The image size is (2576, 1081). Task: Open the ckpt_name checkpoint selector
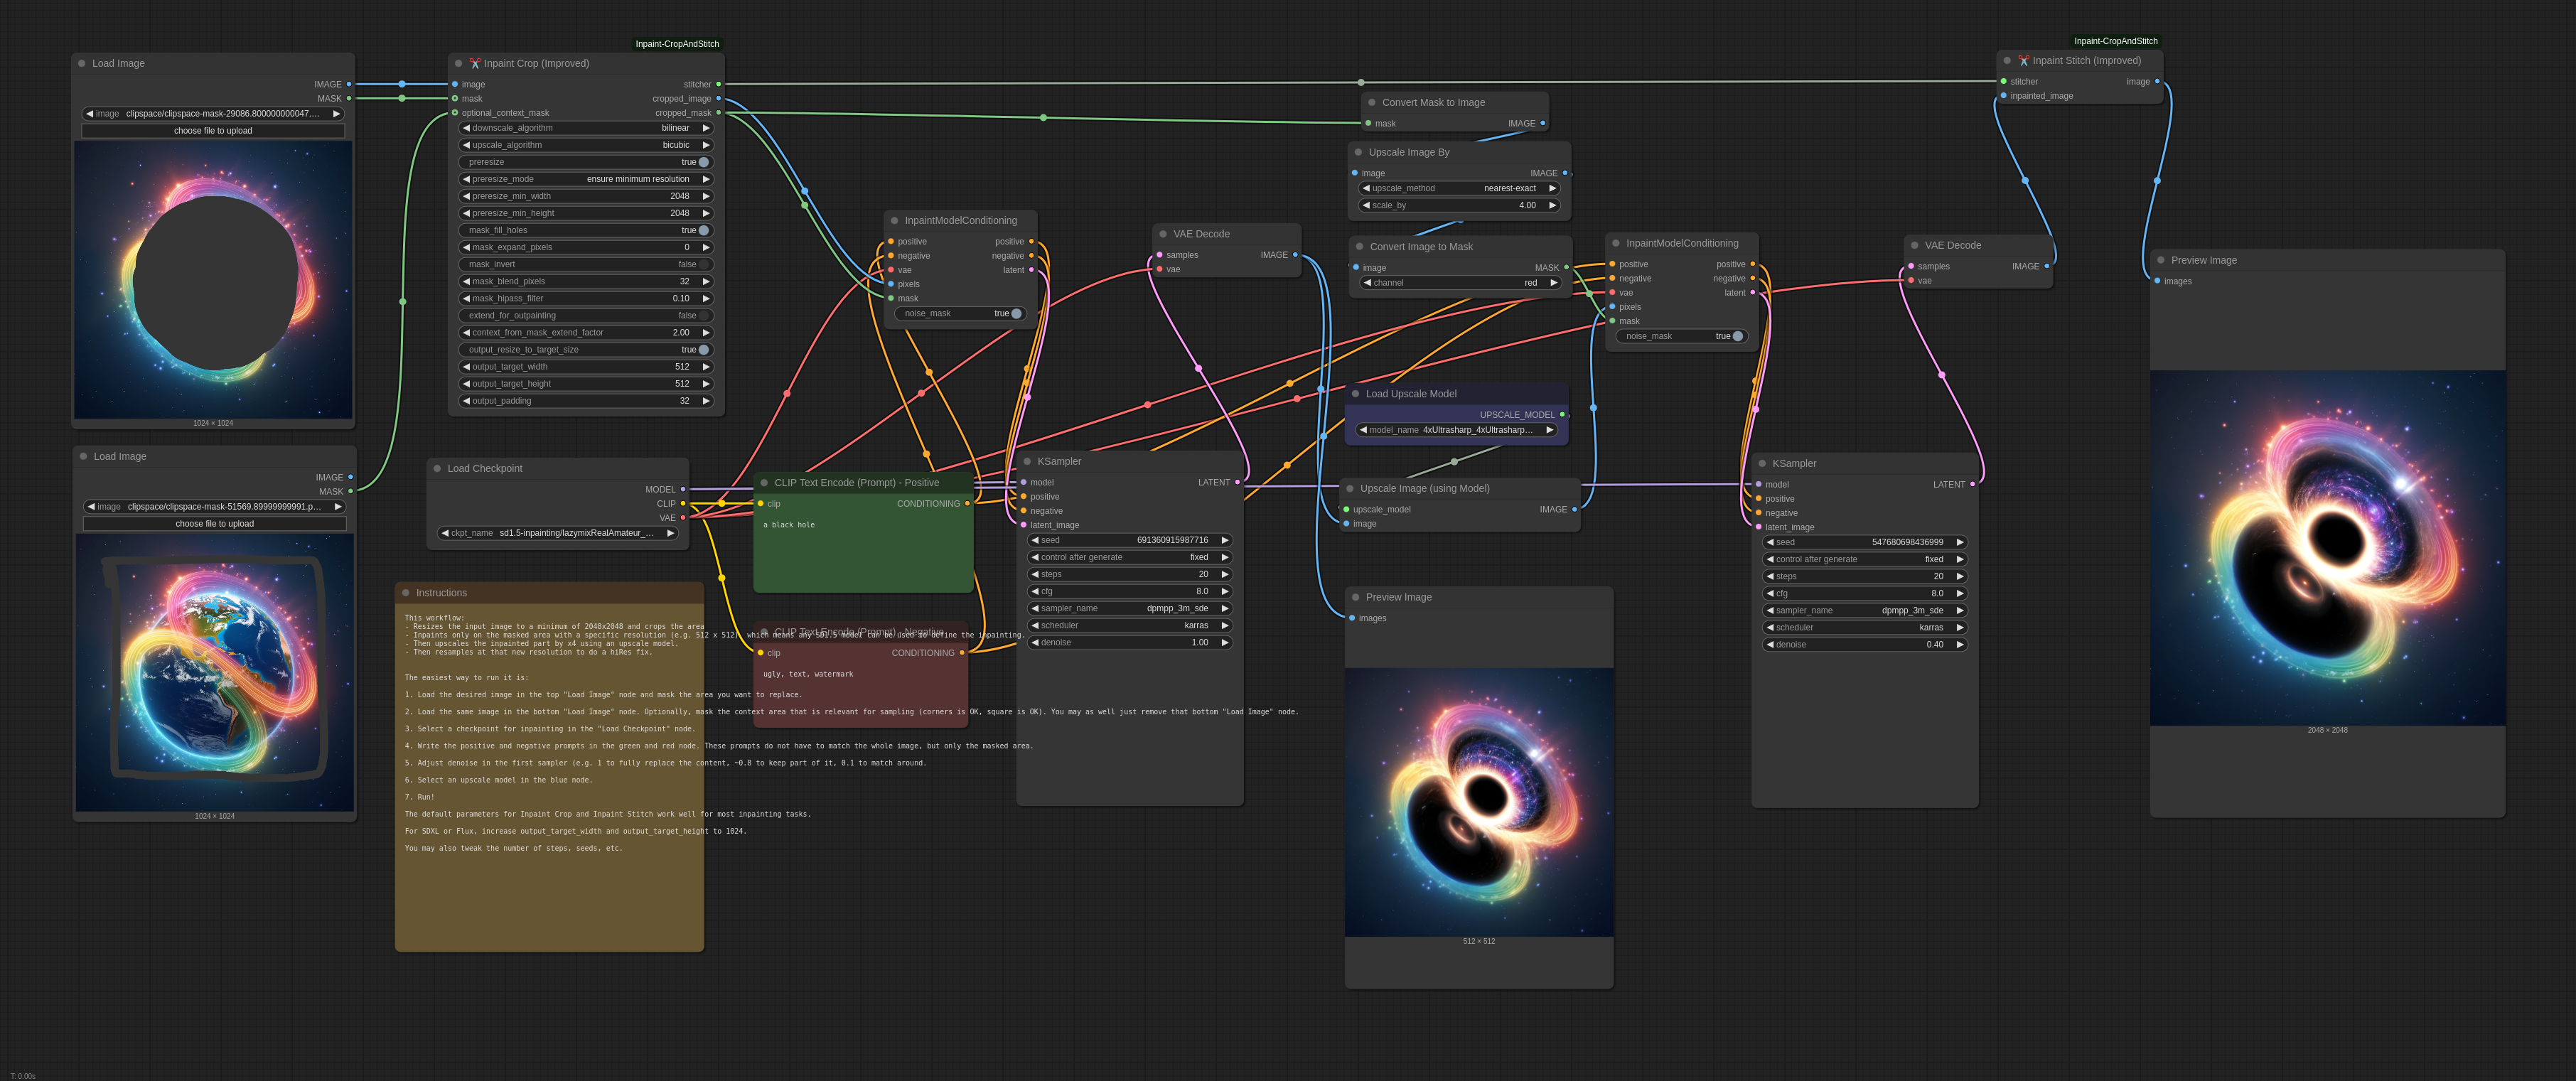[558, 533]
